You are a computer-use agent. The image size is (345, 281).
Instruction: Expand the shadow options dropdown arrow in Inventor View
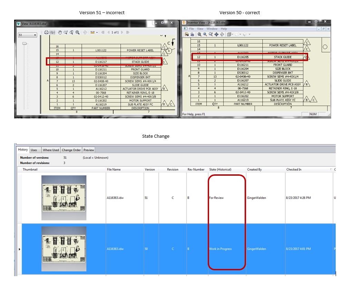pyautogui.click(x=249, y=35)
